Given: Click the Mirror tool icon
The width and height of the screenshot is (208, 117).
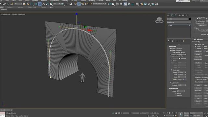Looking at the screenshot, I should [x=110, y=4].
